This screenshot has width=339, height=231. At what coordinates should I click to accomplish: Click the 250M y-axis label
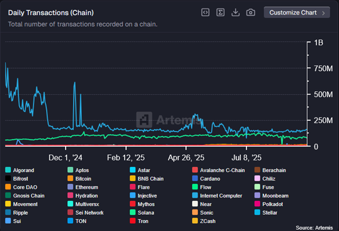(323, 120)
